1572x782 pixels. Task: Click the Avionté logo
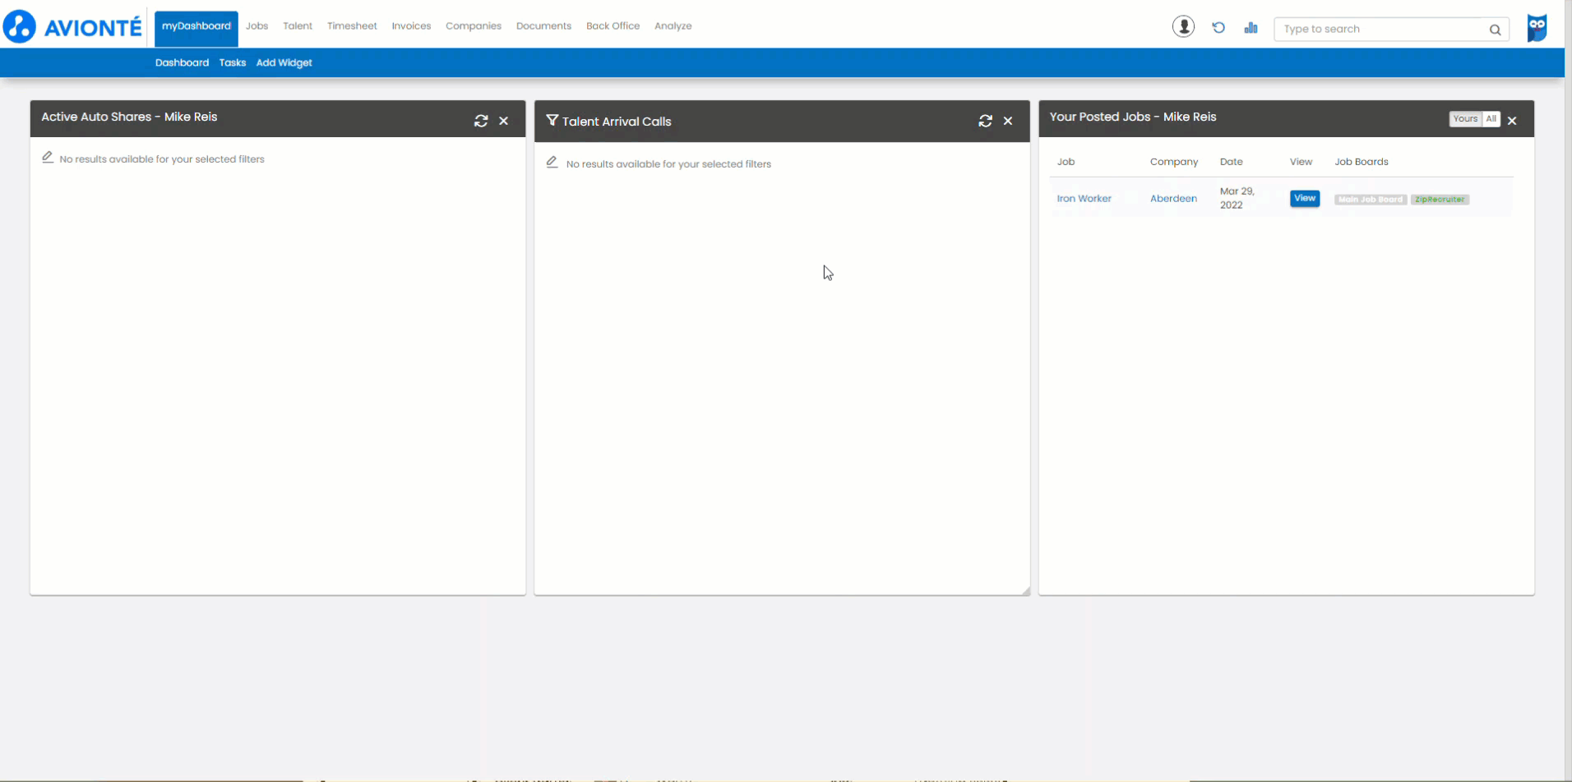pyautogui.click(x=72, y=25)
